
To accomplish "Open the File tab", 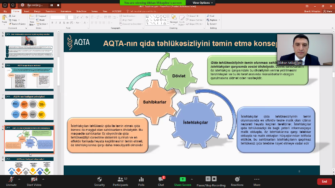I will click(5, 11).
